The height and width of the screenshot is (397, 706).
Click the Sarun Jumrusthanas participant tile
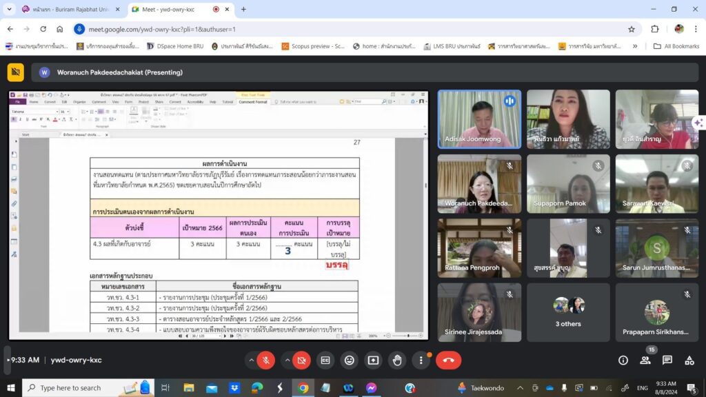[x=657, y=248]
